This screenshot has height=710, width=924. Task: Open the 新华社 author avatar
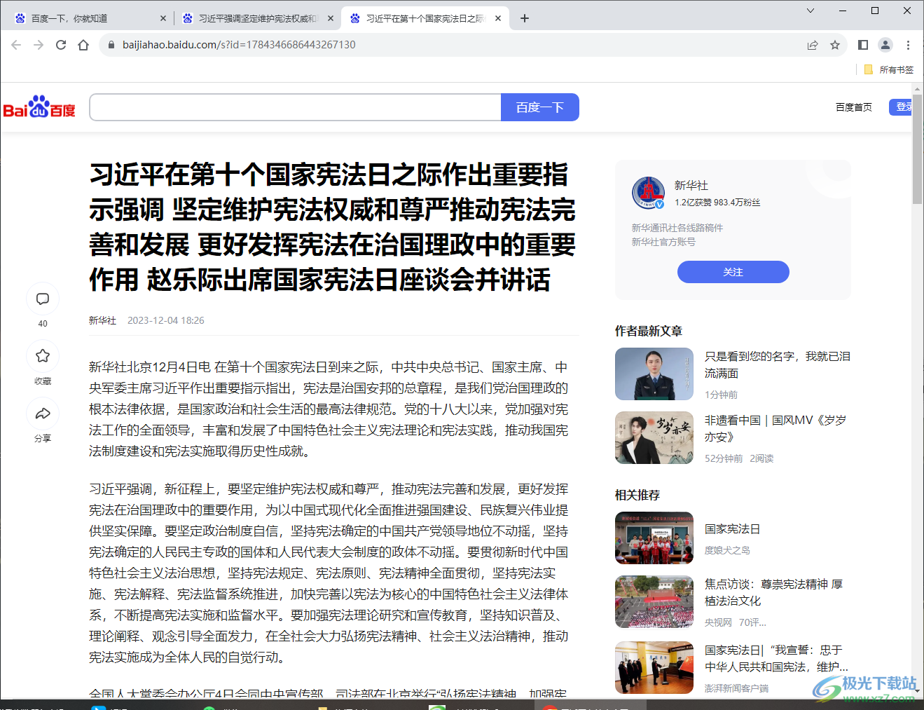coord(648,193)
